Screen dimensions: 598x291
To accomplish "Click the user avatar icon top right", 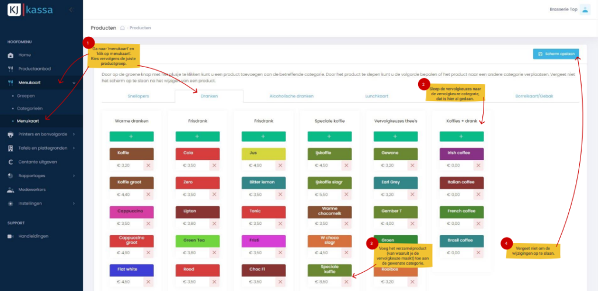I will coord(585,9).
